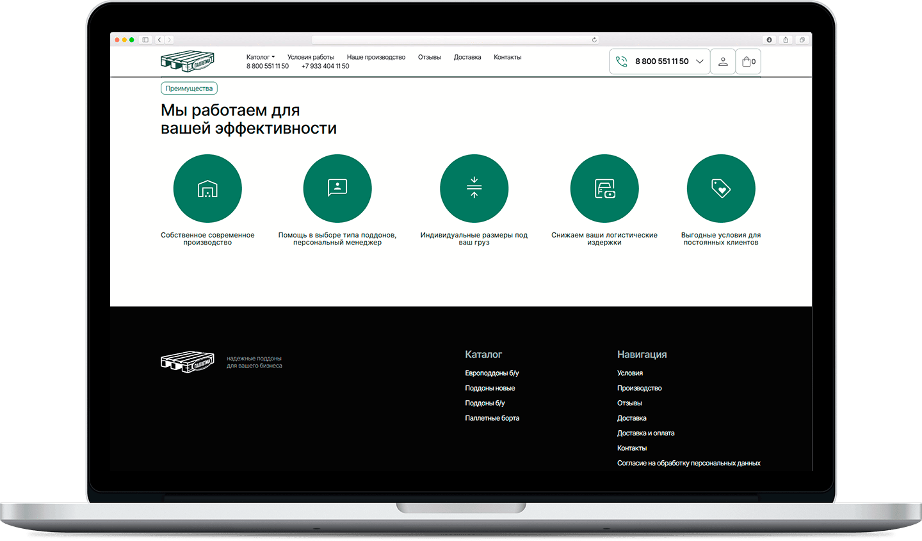
Task: Expand the phone number chevron dropdown
Action: pos(700,61)
